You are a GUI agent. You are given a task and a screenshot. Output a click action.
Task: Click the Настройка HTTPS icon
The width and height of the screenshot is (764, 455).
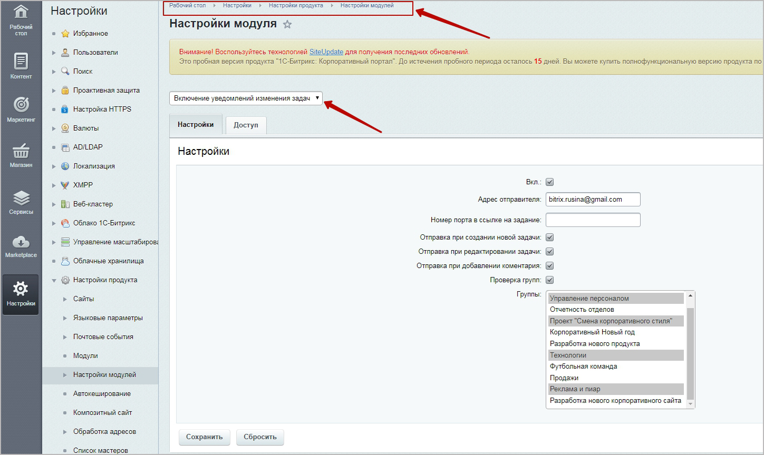coord(65,109)
